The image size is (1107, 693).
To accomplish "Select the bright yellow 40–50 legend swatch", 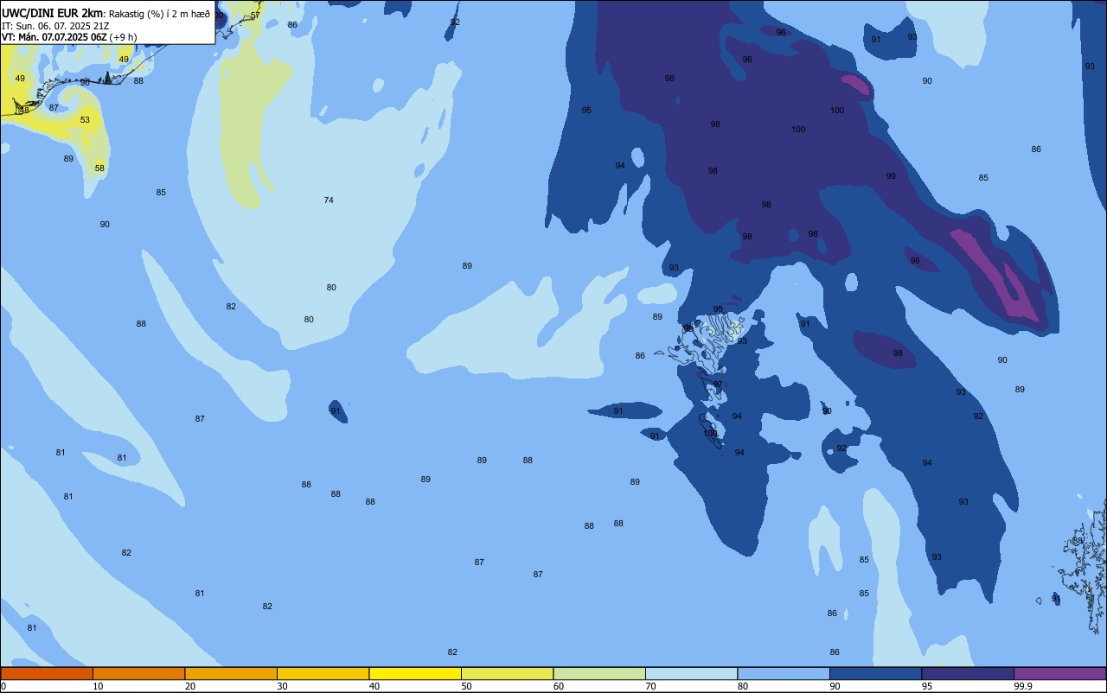I will click(415, 673).
